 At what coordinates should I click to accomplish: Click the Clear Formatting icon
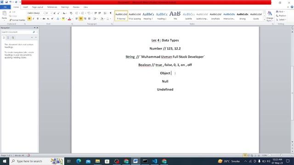(71, 13)
